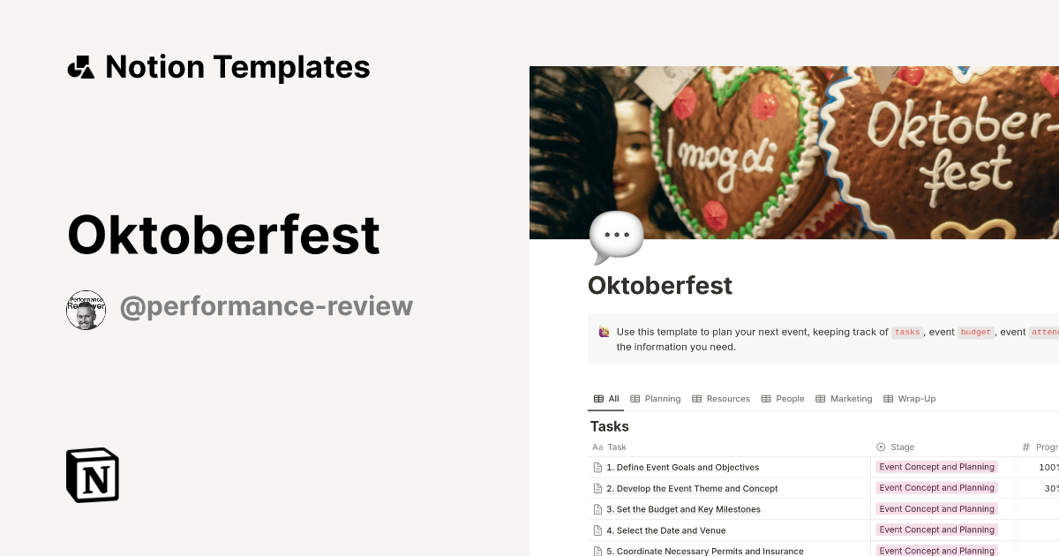This screenshot has height=556, width=1059.
Task: Open the People view tab
Action: tap(789, 398)
